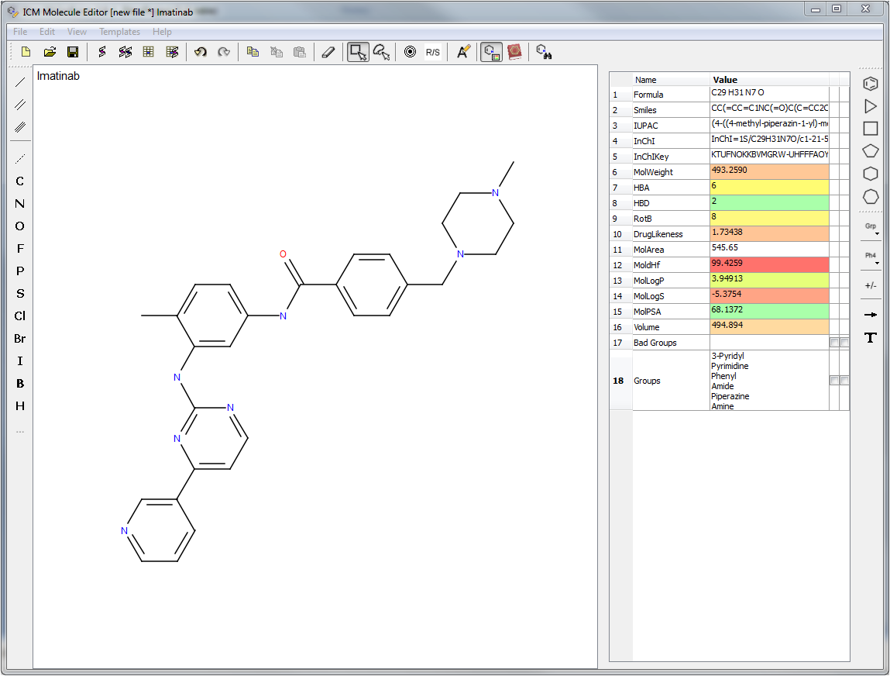Insert cyclohexane hexagon ring
The image size is (890, 676).
coord(870,174)
